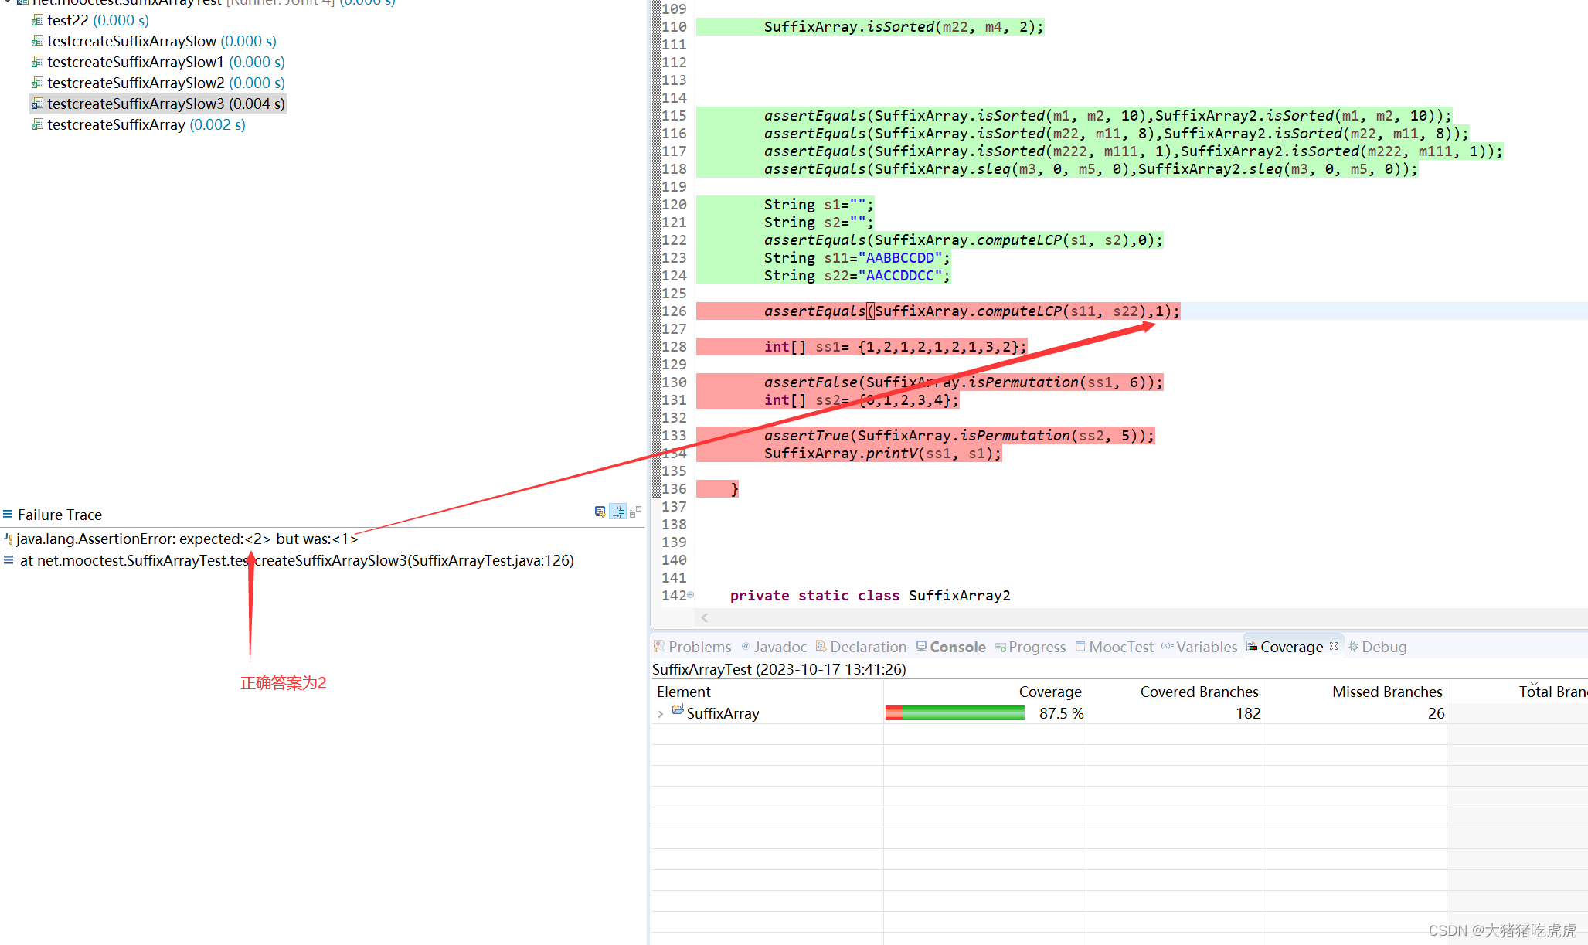Click the SuffixArray project folder icon
Viewport: 1588px width, 945px height.
coord(678,710)
